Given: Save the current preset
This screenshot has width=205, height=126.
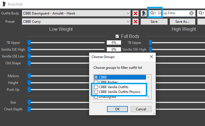Looking at the screenshot, I should pyautogui.click(x=154, y=22).
